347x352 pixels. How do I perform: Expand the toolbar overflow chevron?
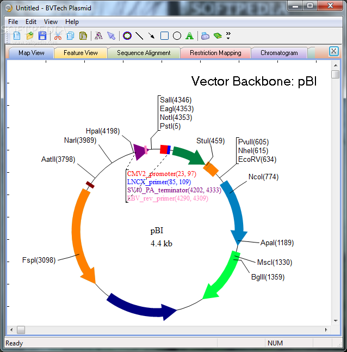[x=228, y=35]
